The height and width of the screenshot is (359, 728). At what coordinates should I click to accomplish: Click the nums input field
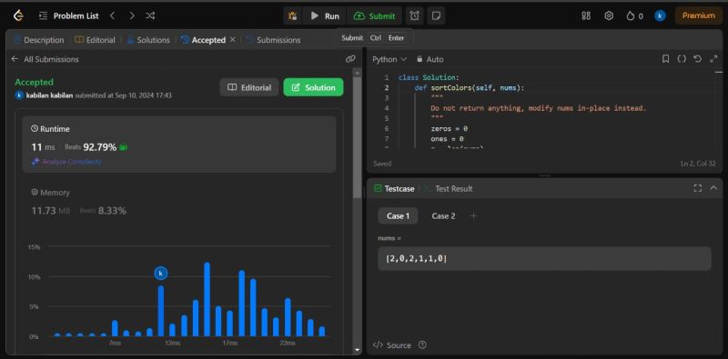[x=544, y=259]
